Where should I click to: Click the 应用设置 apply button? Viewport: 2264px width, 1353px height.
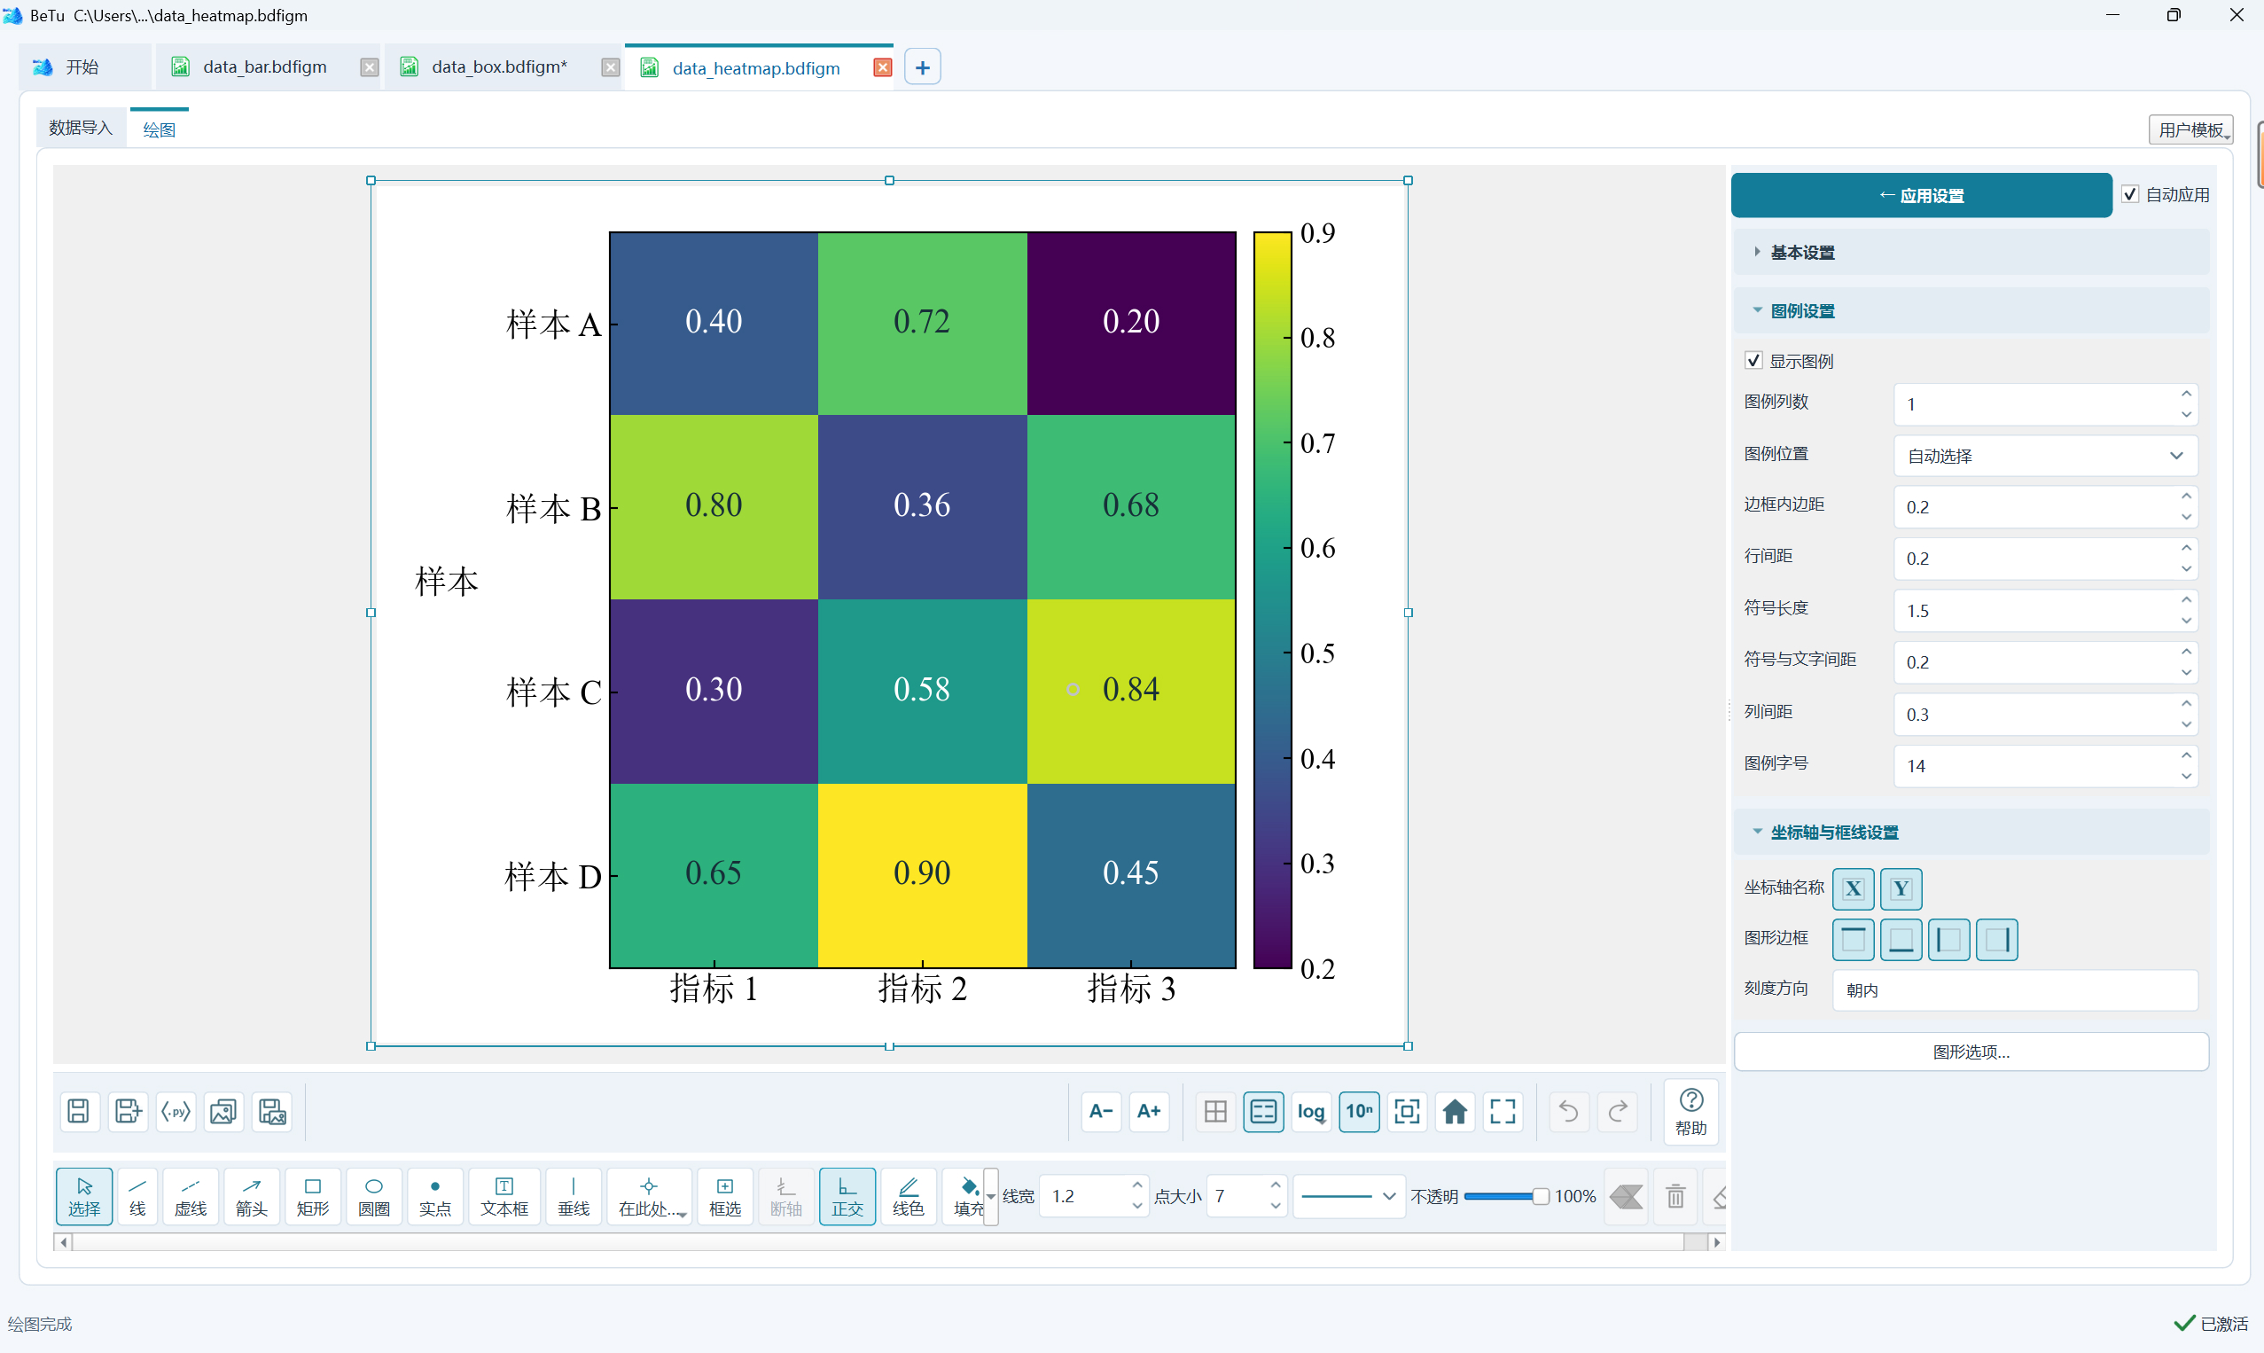click(1920, 195)
